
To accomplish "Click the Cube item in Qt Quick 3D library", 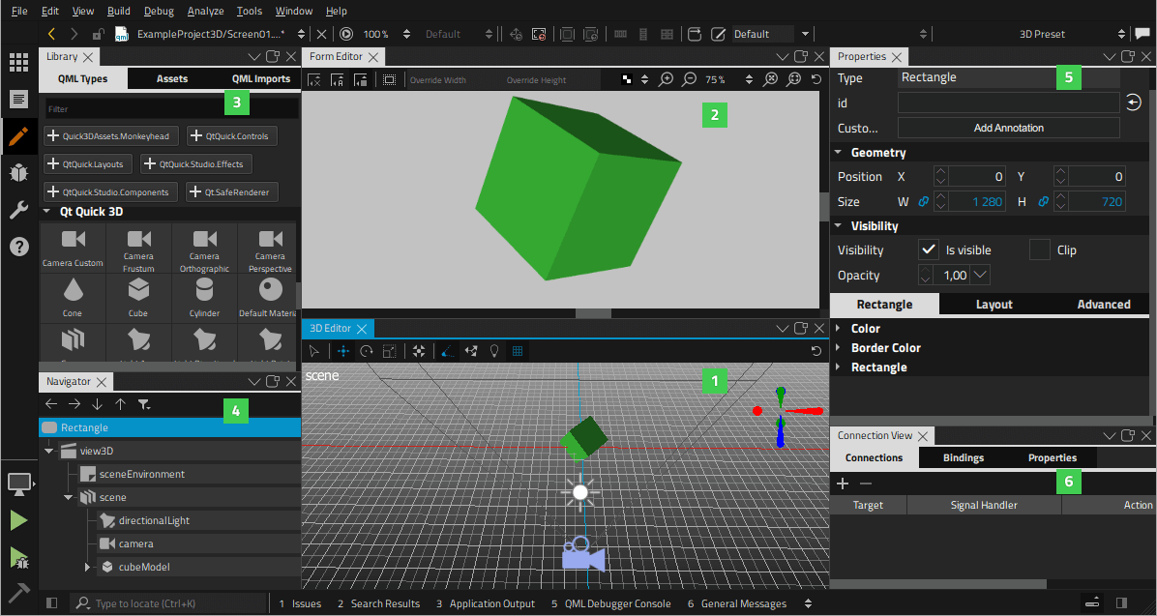I will tap(137, 295).
